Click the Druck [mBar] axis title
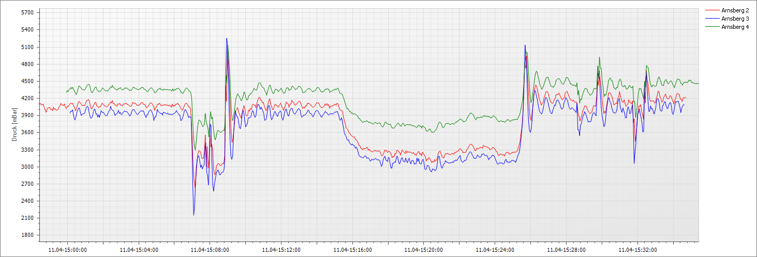Screen dimensions: 757x257 [x=14, y=124]
